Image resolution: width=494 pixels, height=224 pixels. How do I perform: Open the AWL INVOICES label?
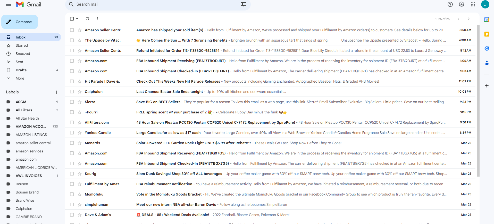click(x=30, y=176)
